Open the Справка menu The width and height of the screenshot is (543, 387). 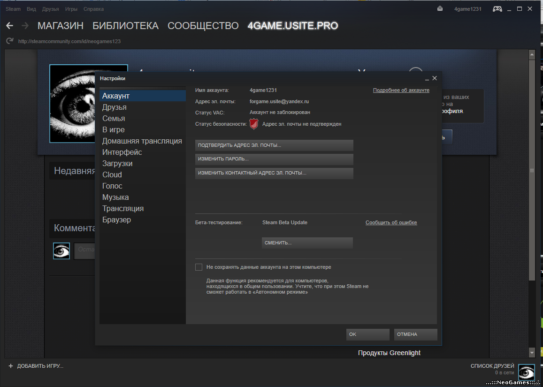(x=93, y=9)
